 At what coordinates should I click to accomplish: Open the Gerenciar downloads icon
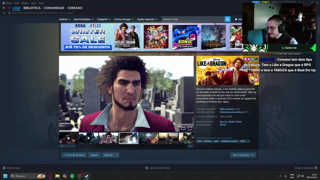click(147, 168)
